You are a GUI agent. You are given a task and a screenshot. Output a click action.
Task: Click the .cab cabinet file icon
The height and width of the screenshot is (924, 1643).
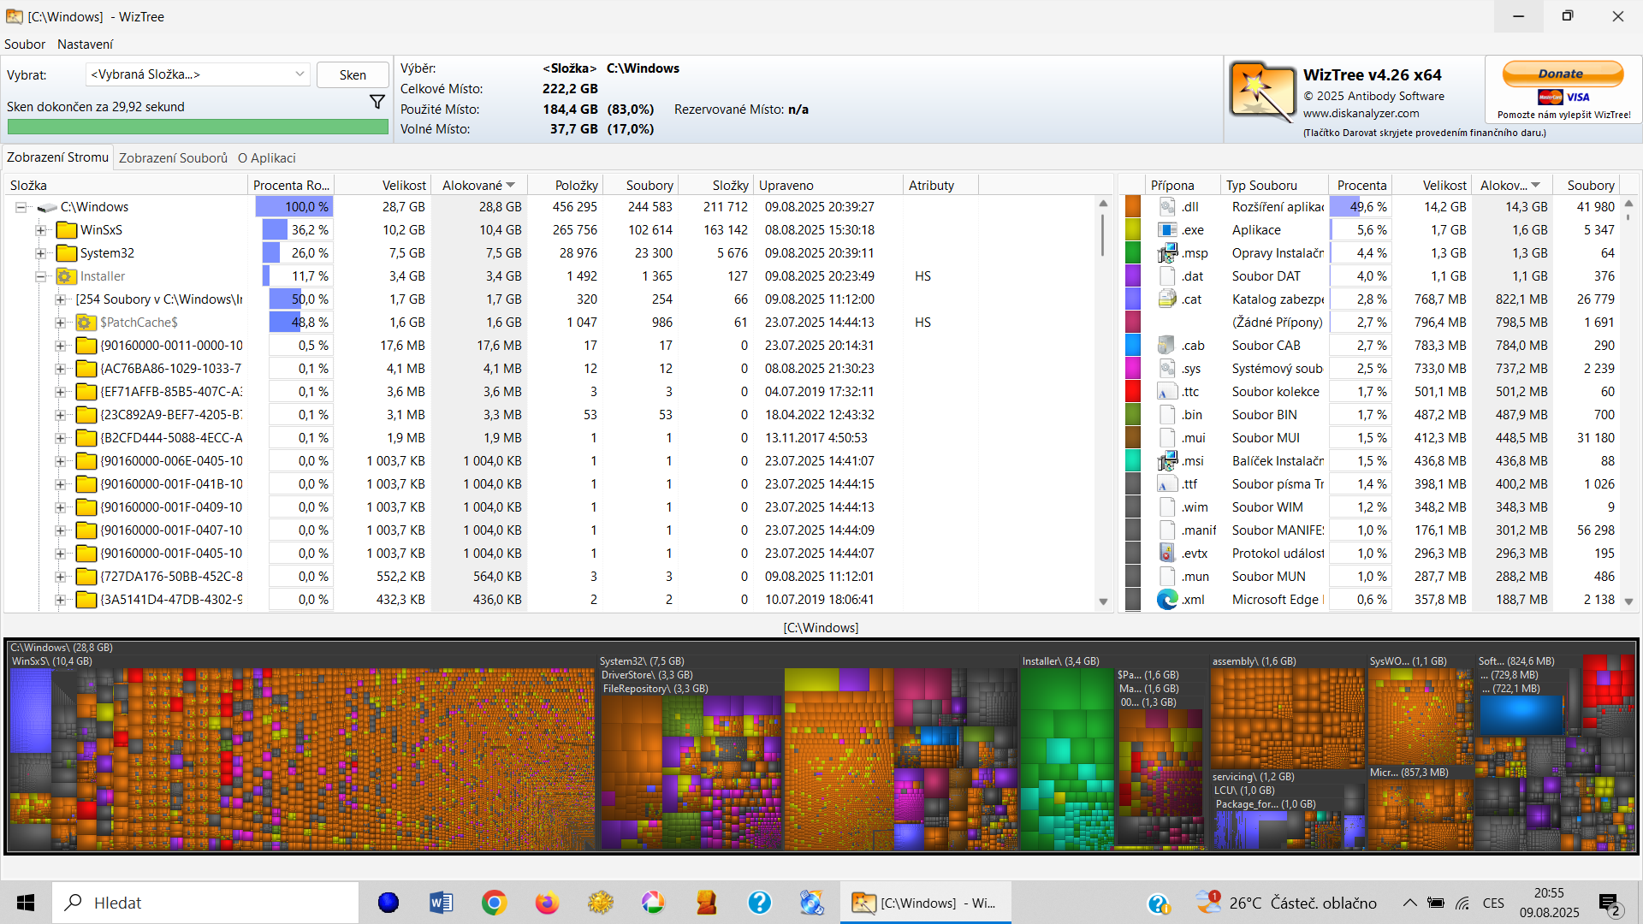click(x=1167, y=346)
